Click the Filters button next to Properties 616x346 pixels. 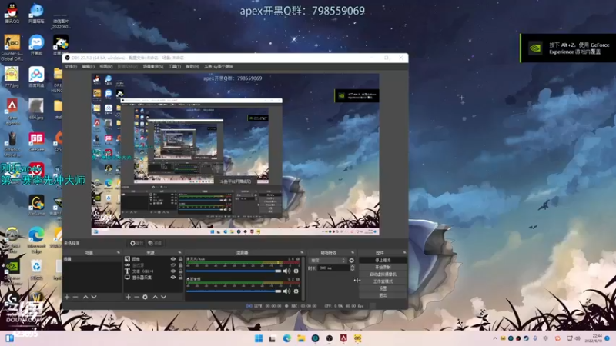click(x=156, y=243)
